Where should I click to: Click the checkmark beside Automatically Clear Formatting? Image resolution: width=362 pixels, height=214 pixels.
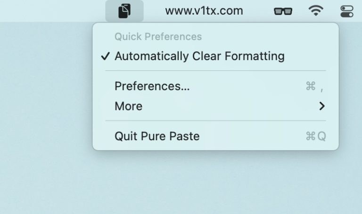pyautogui.click(x=105, y=56)
